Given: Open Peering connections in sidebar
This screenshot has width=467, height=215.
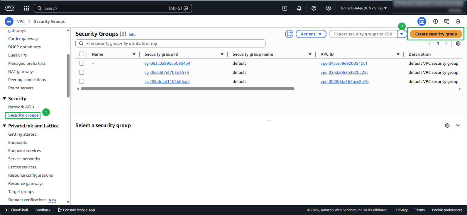Looking at the screenshot, I should click(x=27, y=80).
